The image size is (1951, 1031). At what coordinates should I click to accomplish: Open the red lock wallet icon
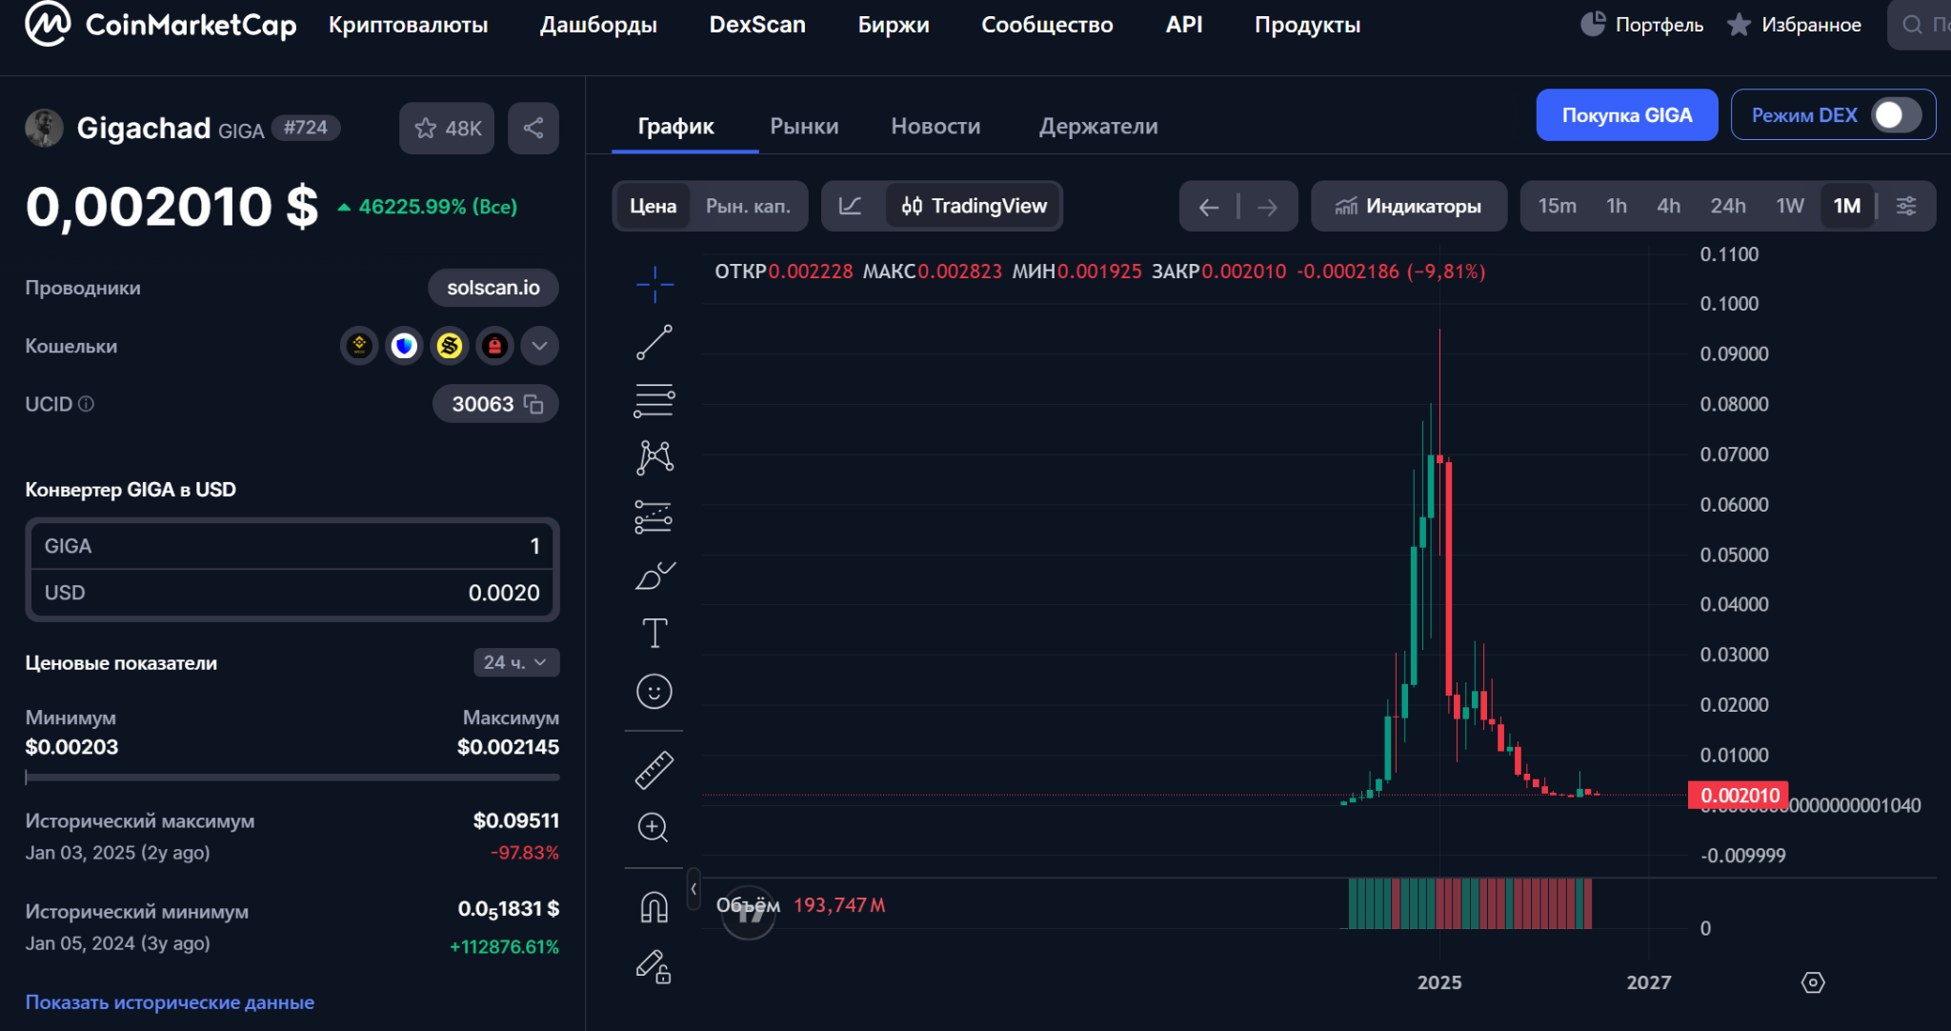coord(494,346)
